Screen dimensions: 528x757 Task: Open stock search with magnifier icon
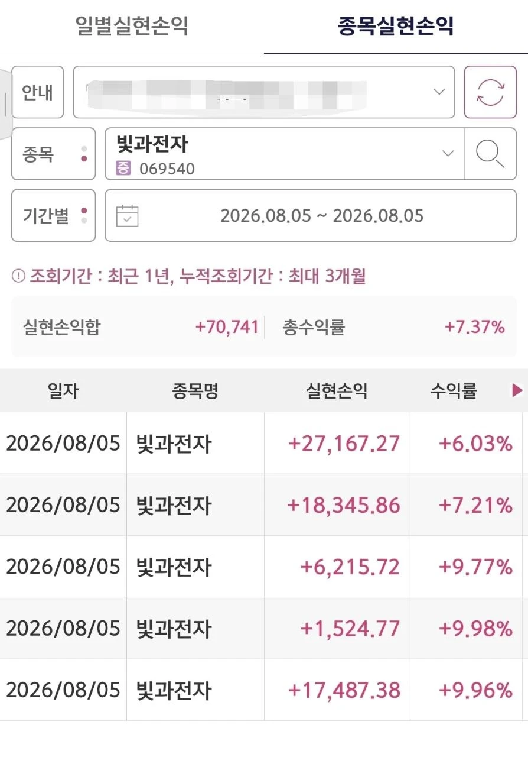(x=490, y=154)
